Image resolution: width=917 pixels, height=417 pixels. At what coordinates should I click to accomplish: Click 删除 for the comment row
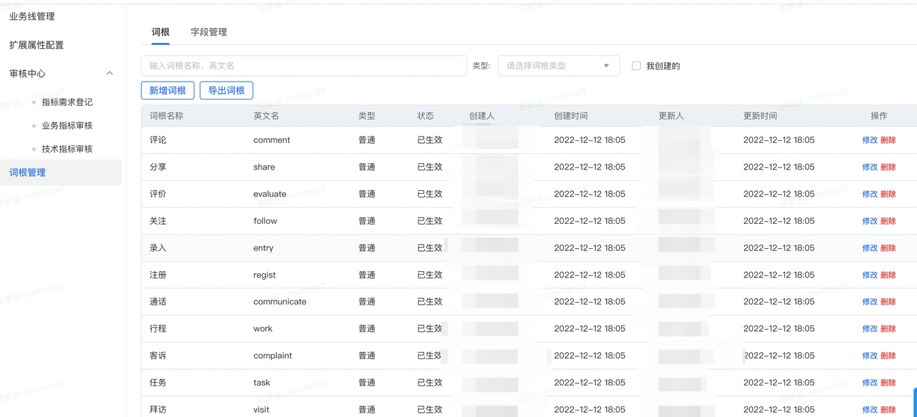point(888,140)
